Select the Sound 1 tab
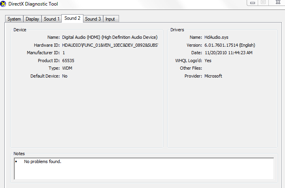 (52, 19)
